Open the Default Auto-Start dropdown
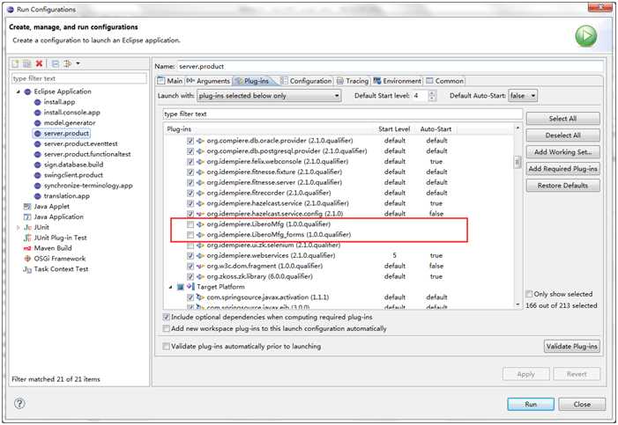Viewport: 618px width, 425px height. pos(523,96)
